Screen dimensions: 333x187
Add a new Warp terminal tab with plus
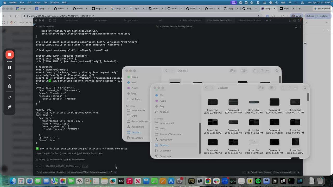click(267, 21)
